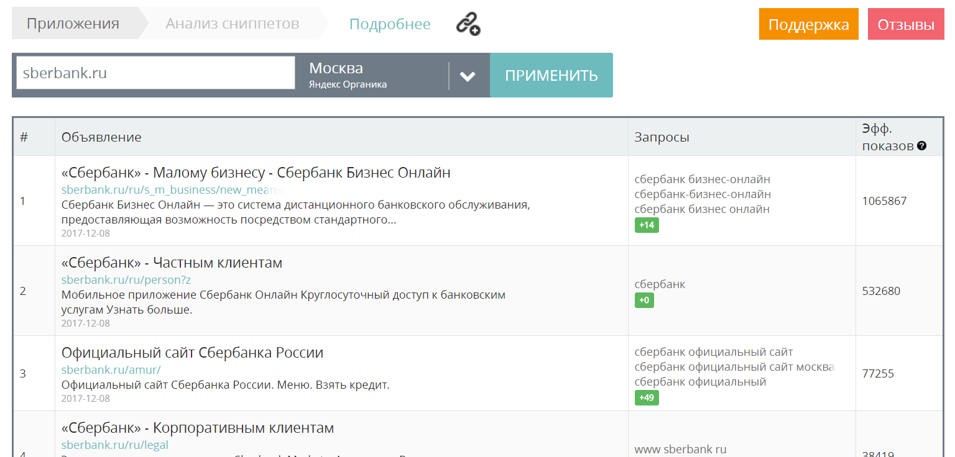The image size is (955, 457).
Task: Select the value 1065867
Action: pyautogui.click(x=885, y=201)
